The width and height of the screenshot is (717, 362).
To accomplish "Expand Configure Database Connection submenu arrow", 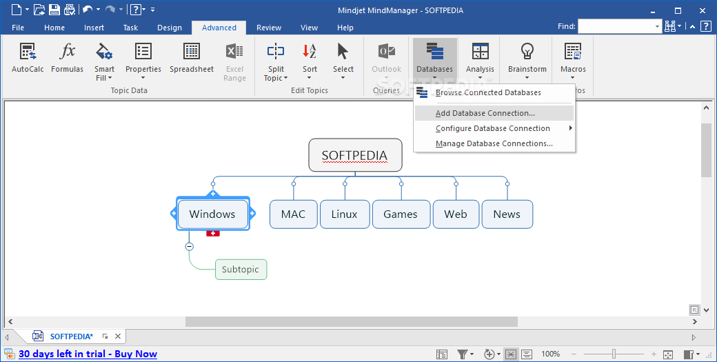I will [570, 128].
